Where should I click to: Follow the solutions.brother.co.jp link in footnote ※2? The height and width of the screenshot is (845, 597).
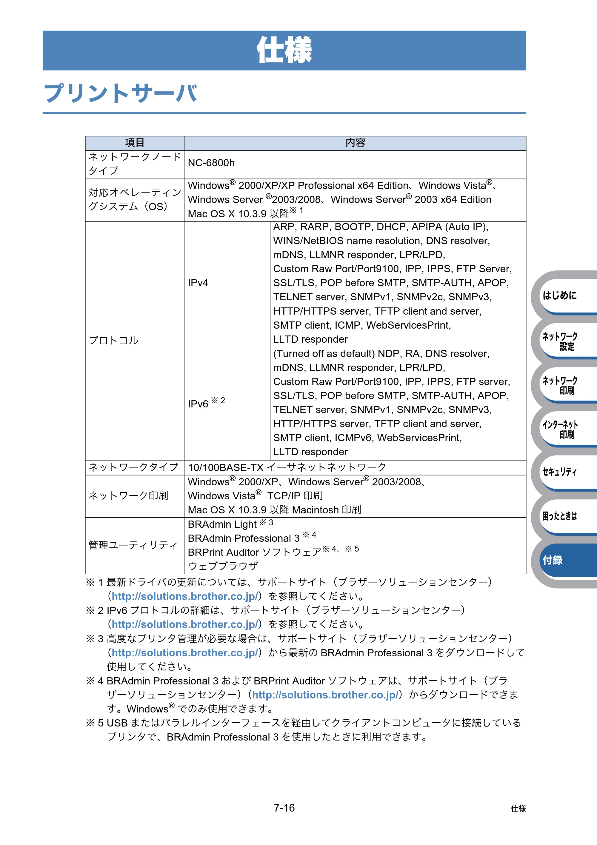click(x=185, y=624)
